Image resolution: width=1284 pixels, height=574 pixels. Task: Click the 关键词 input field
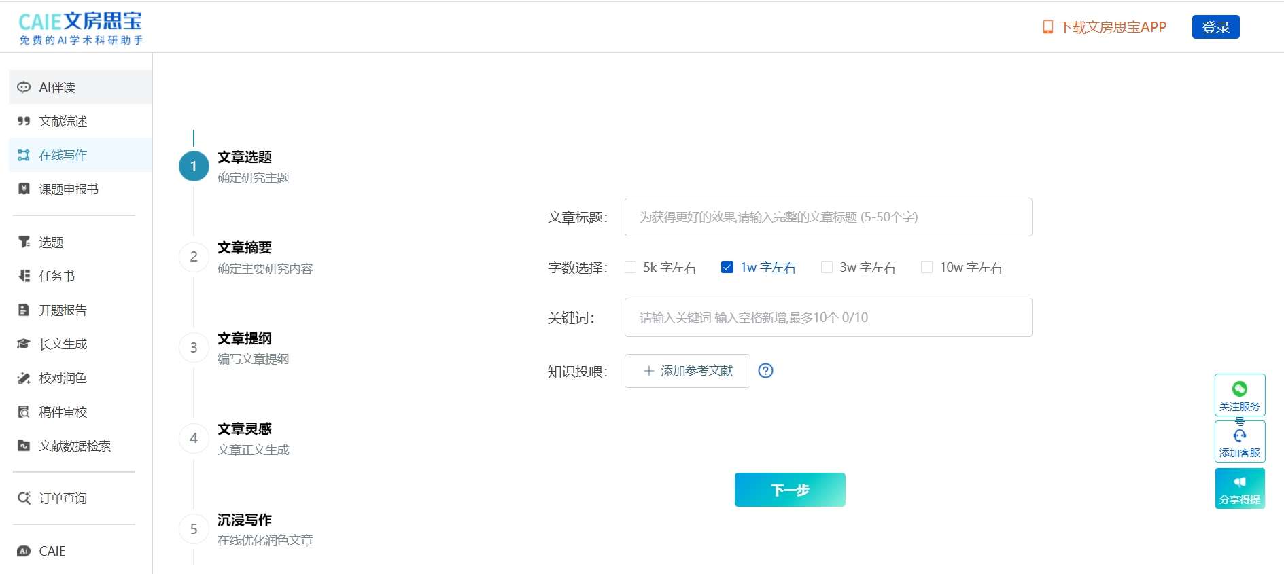click(828, 317)
